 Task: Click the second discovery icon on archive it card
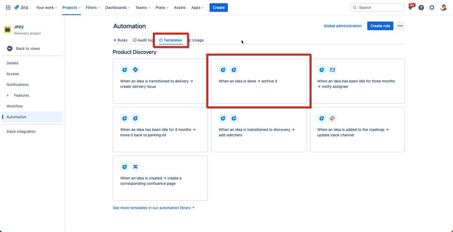pos(234,70)
